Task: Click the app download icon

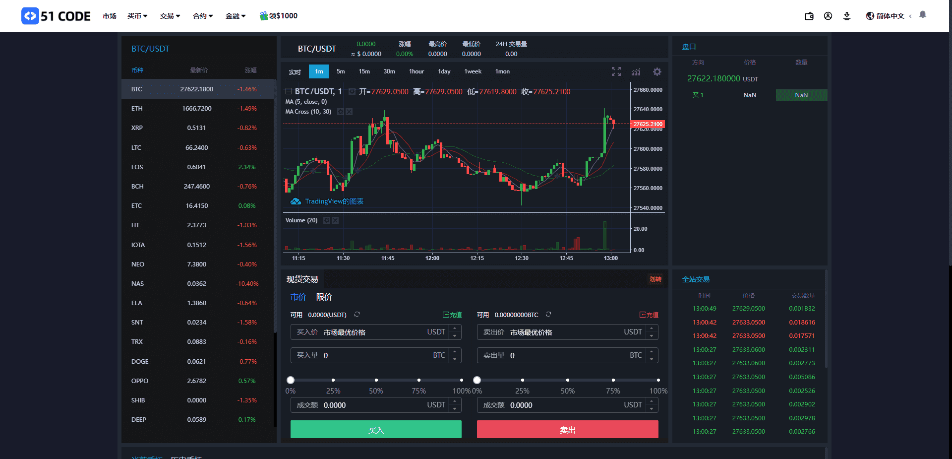Action: [x=846, y=16]
